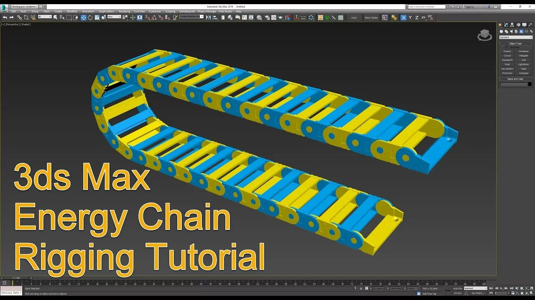This screenshot has width=535, height=300.
Task: Click the ViewCube in viewport
Action: click(485, 35)
